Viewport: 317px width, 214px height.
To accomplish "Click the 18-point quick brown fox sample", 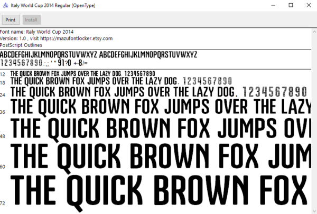I will (121, 81).
